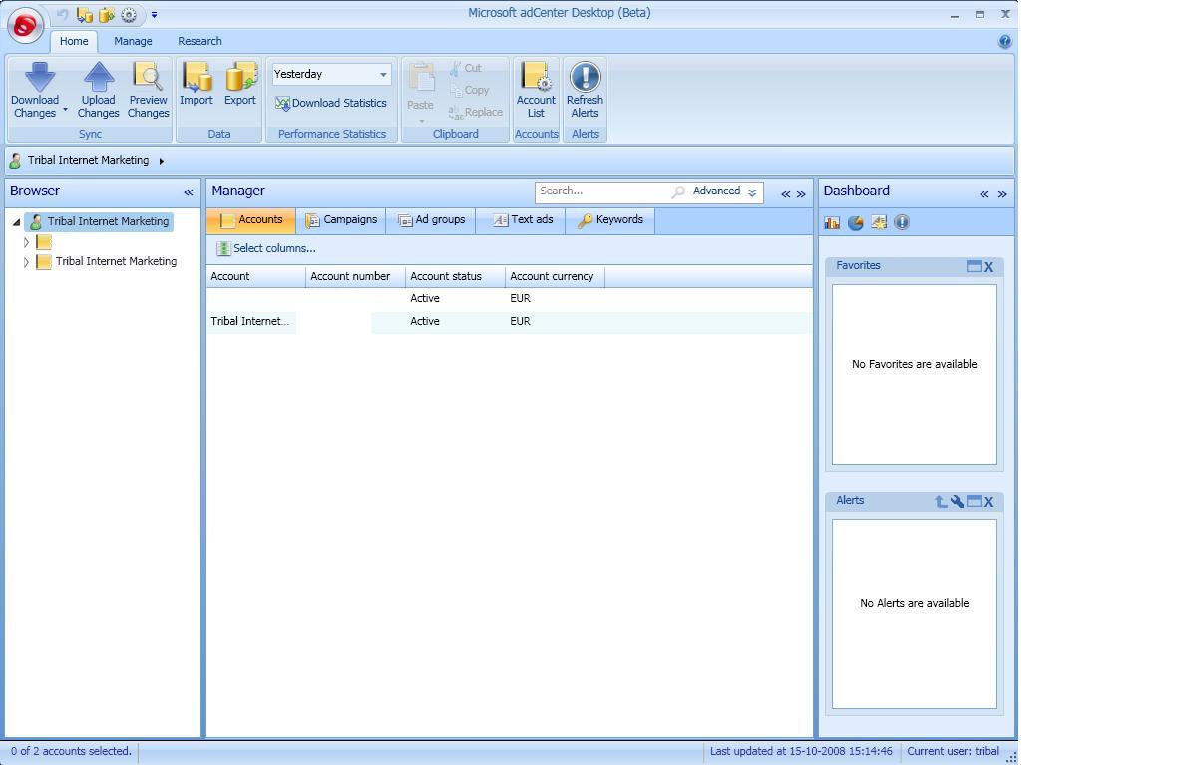Select the Tribal Internet... account row cell

coord(250,322)
